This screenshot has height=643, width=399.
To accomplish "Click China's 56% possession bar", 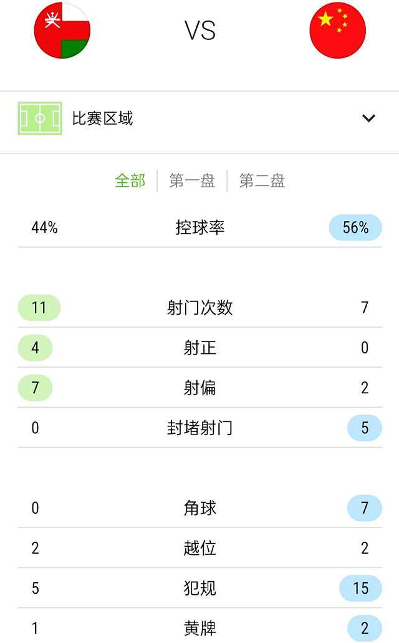I will (x=355, y=228).
